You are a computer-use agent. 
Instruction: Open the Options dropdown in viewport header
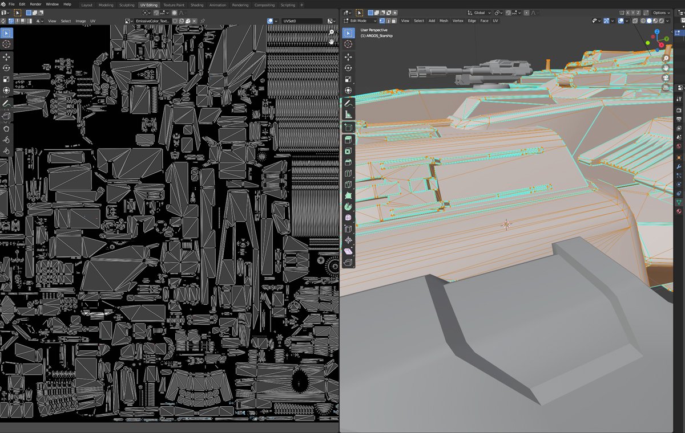[x=662, y=13]
